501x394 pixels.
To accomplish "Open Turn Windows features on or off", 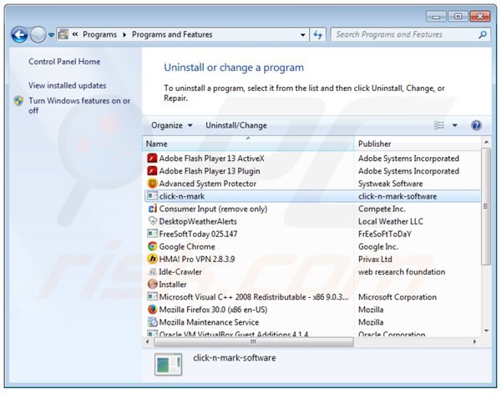I will [79, 105].
